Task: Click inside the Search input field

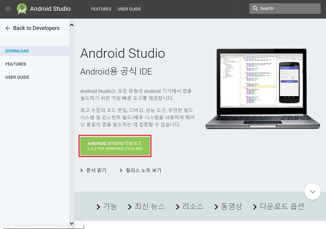Action: (x=285, y=8)
